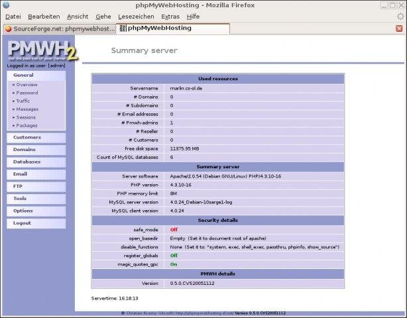Open Packages in sidebar

[x=27, y=125]
